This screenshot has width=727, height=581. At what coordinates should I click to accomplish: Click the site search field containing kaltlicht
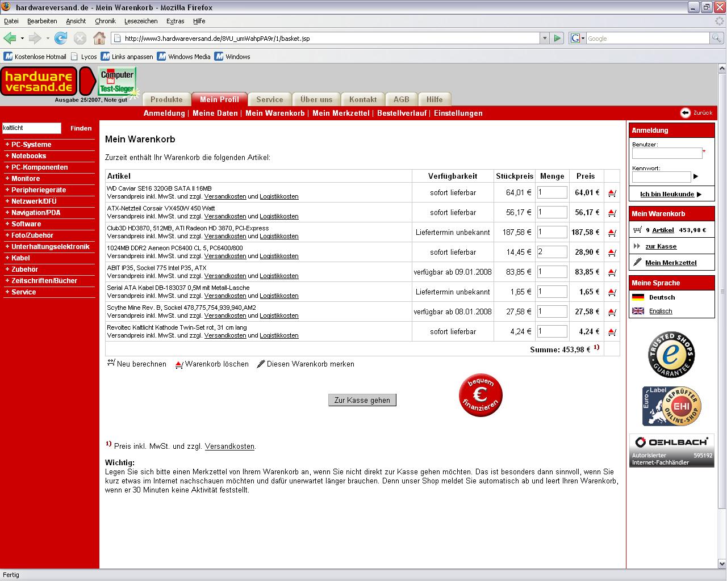pyautogui.click(x=31, y=128)
